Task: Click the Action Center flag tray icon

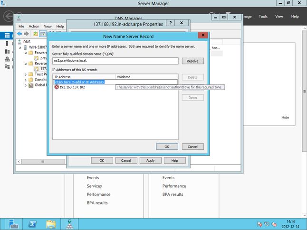Action: [259, 224]
